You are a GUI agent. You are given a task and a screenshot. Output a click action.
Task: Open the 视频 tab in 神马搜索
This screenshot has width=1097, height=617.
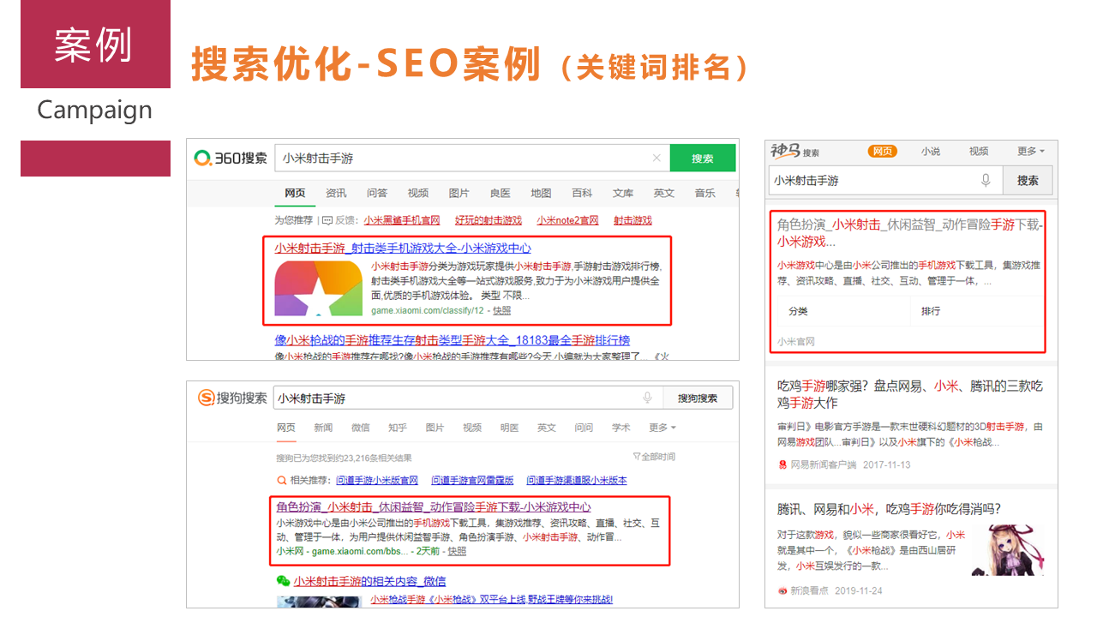[979, 151]
